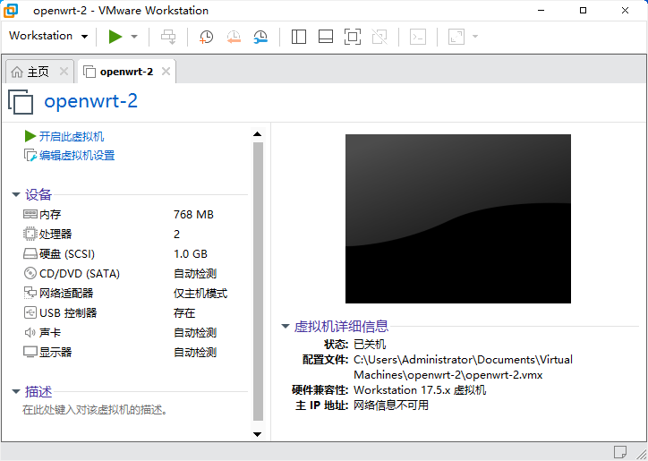Click the 仅主机模式 network value
Screen dimensions: 648x461
point(200,294)
